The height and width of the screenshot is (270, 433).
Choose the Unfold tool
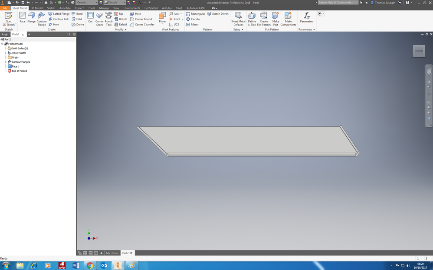coord(121,19)
